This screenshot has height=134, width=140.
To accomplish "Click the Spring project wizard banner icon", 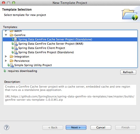I will point(130,15).
